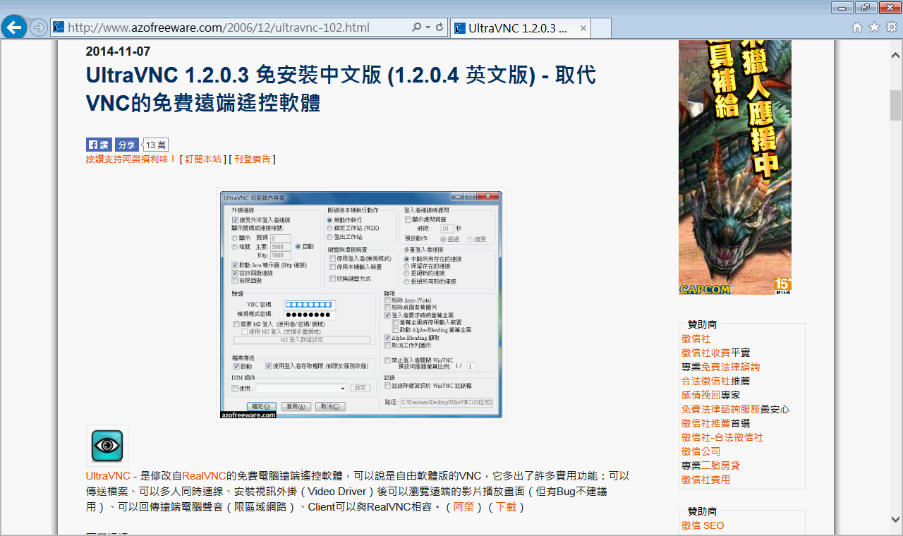Image resolution: width=903 pixels, height=536 pixels.
Task: Open the 徵信社費用 sponsor link
Action: [x=706, y=480]
